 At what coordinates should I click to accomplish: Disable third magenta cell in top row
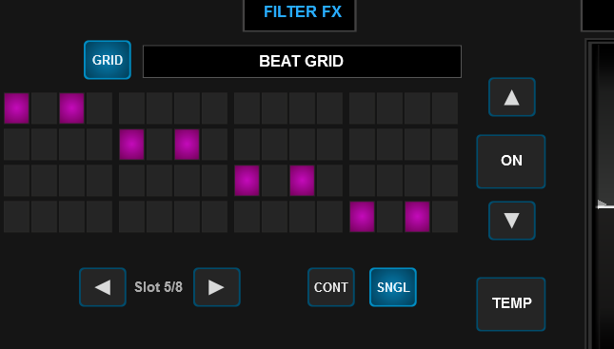(x=71, y=108)
